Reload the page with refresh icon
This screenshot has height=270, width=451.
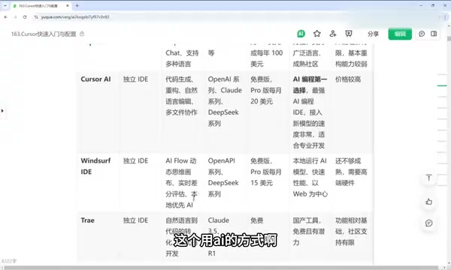[x=25, y=17]
